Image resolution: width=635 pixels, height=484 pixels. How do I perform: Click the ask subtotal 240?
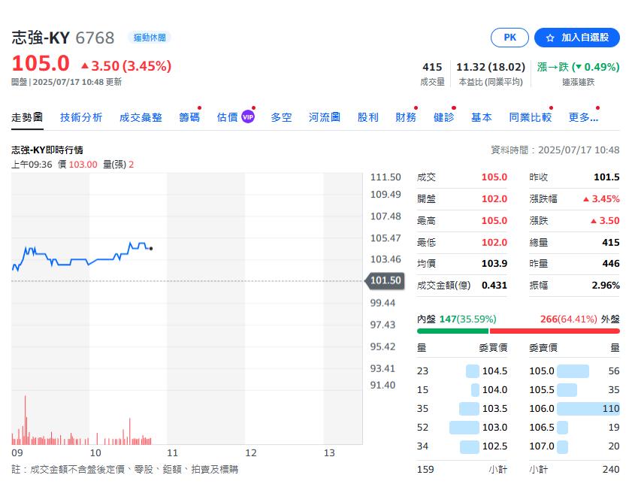pos(611,470)
